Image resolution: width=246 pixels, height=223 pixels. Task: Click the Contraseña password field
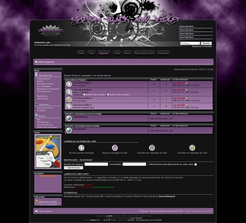(134, 164)
